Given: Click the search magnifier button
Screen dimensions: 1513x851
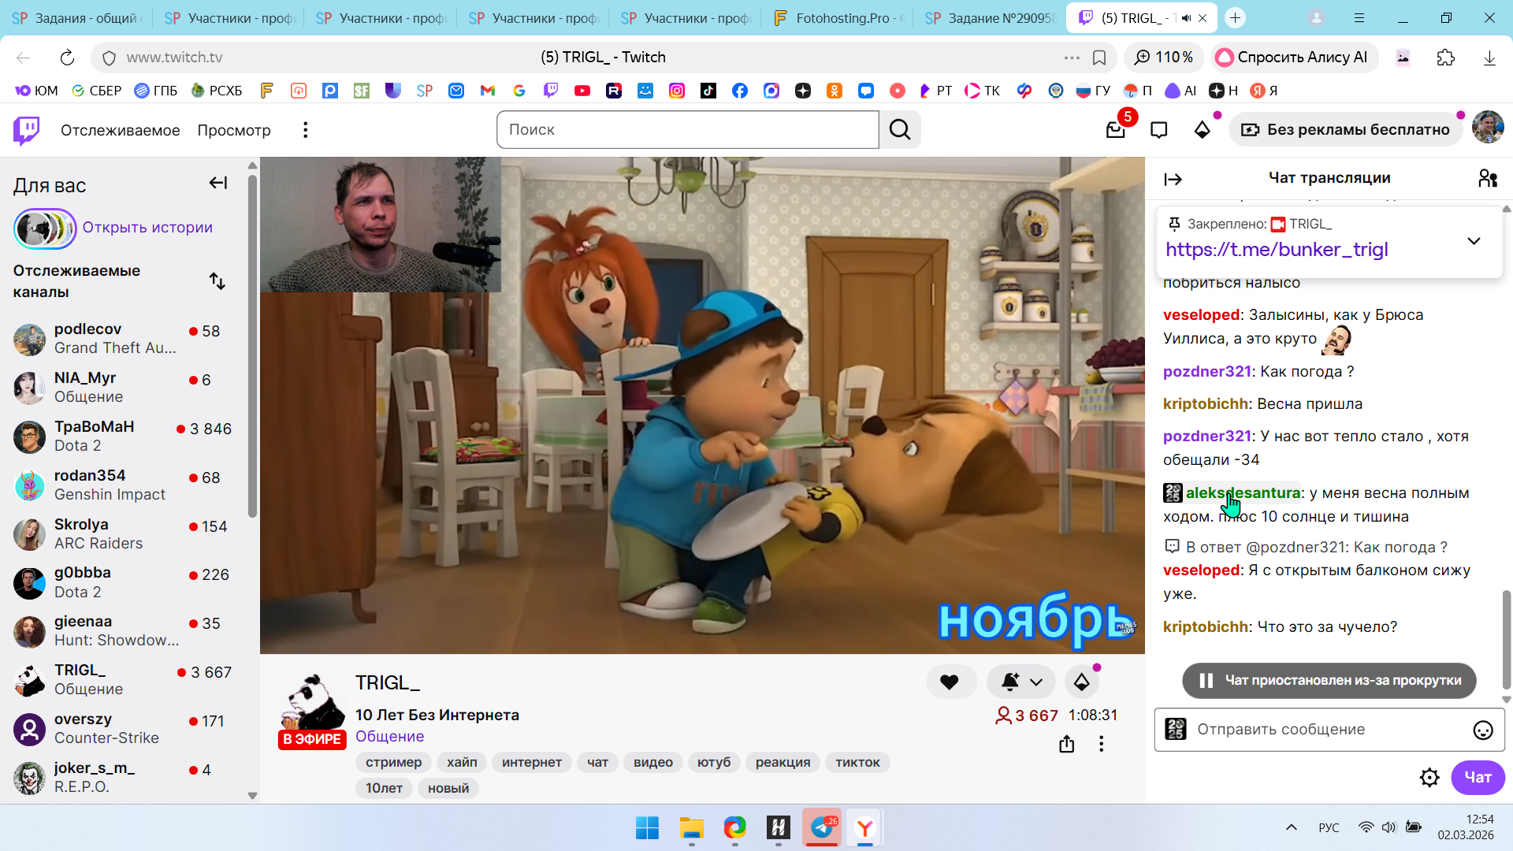Looking at the screenshot, I should point(900,130).
